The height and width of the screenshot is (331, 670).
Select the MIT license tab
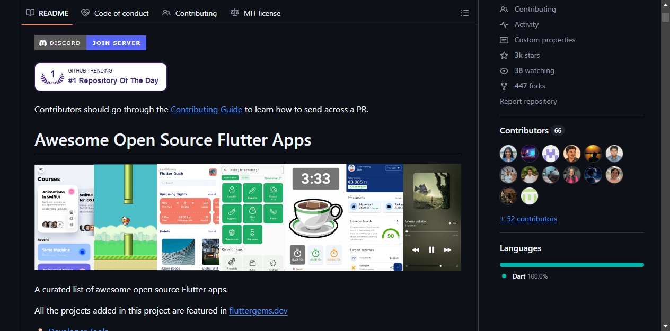click(255, 13)
